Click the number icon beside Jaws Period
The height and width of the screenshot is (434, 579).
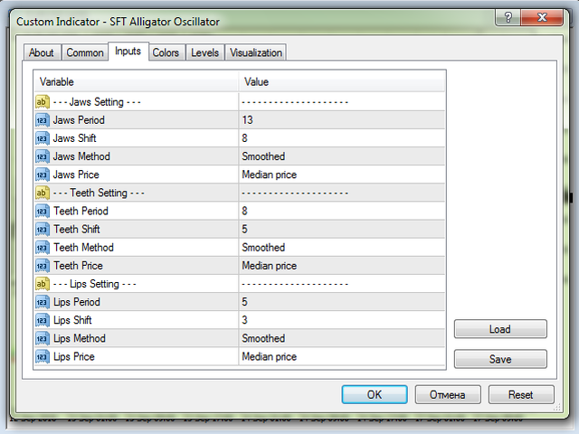pos(43,120)
